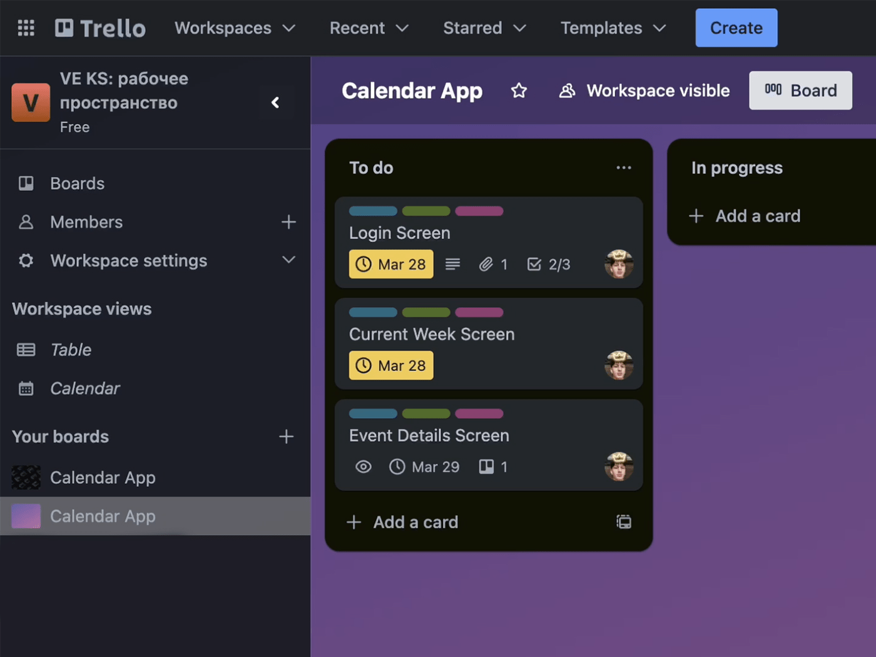Click the attachment icon on Login Screen card

(x=487, y=264)
